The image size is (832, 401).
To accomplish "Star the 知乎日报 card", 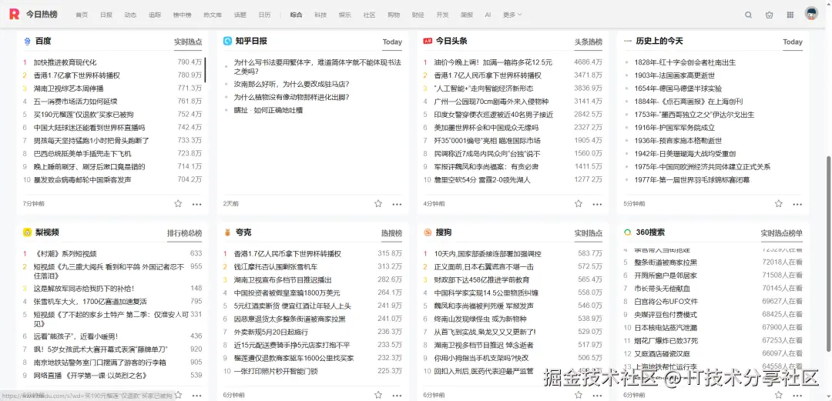I will [x=378, y=204].
